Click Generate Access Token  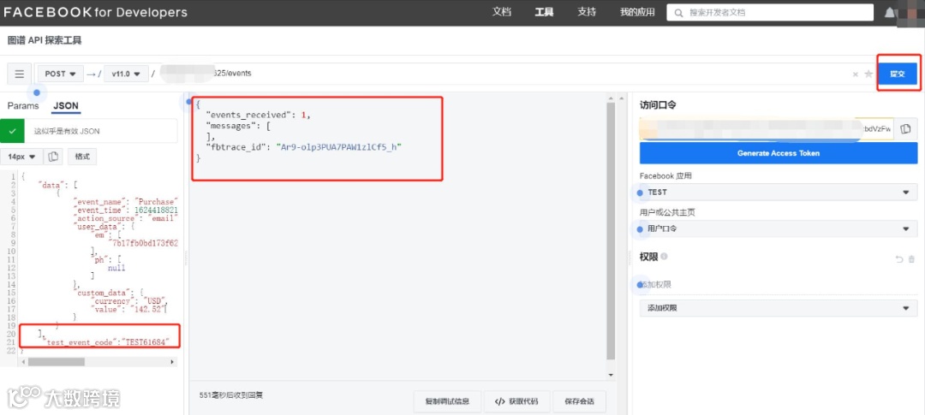click(x=778, y=153)
